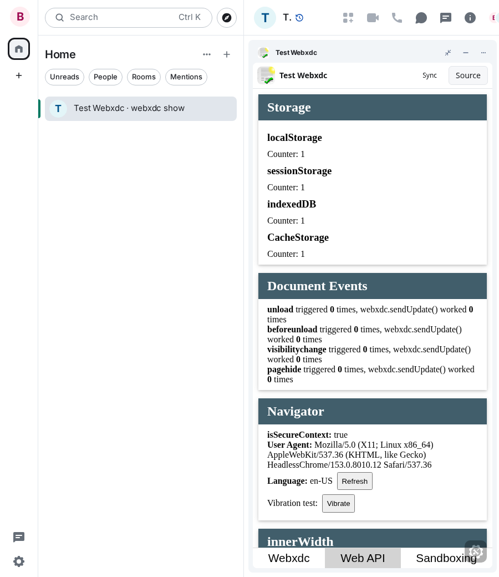Screen dimensions: 499x577
Task: Click the Storage section header
Action: 373,108
